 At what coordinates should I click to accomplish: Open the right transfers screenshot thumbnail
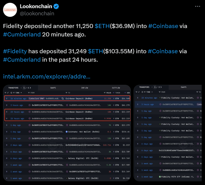tap(168, 133)
